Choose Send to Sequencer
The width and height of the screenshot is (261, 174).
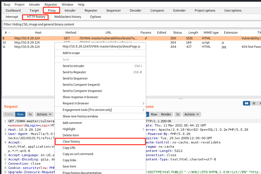100,78
